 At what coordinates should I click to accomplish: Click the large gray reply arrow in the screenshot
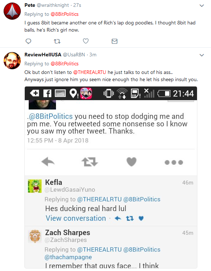point(48,162)
